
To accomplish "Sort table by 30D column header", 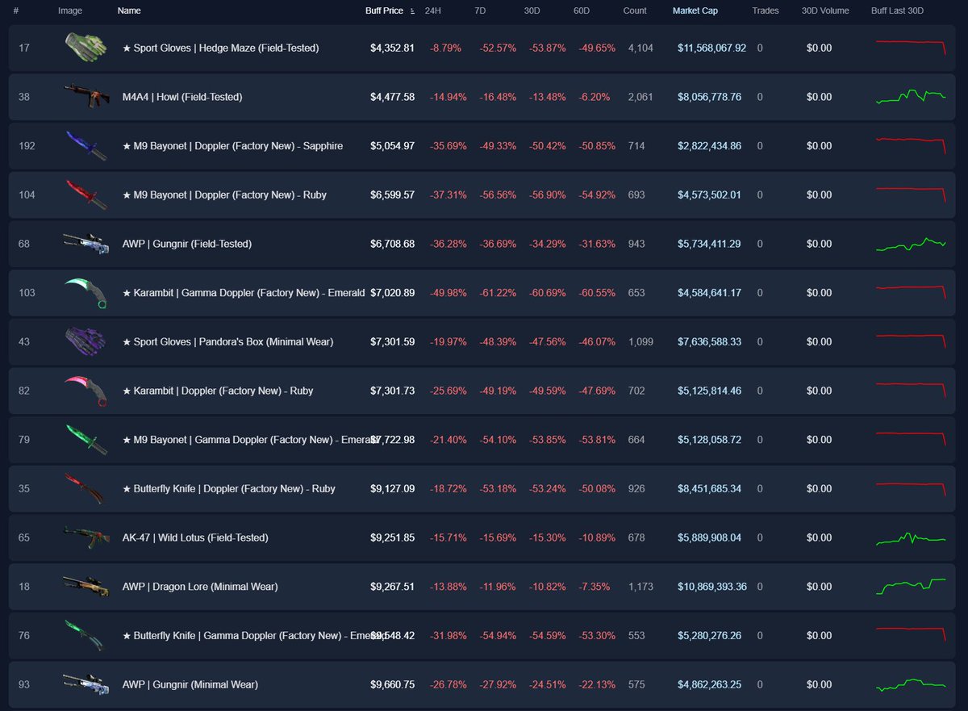I will pyautogui.click(x=534, y=11).
